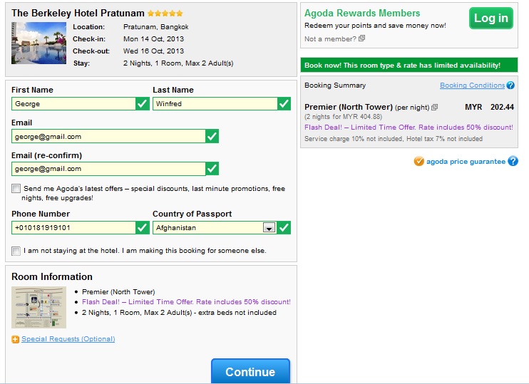529x384 pixels.
Task: Click the Flash Deal text in Room Information
Action: [186, 302]
